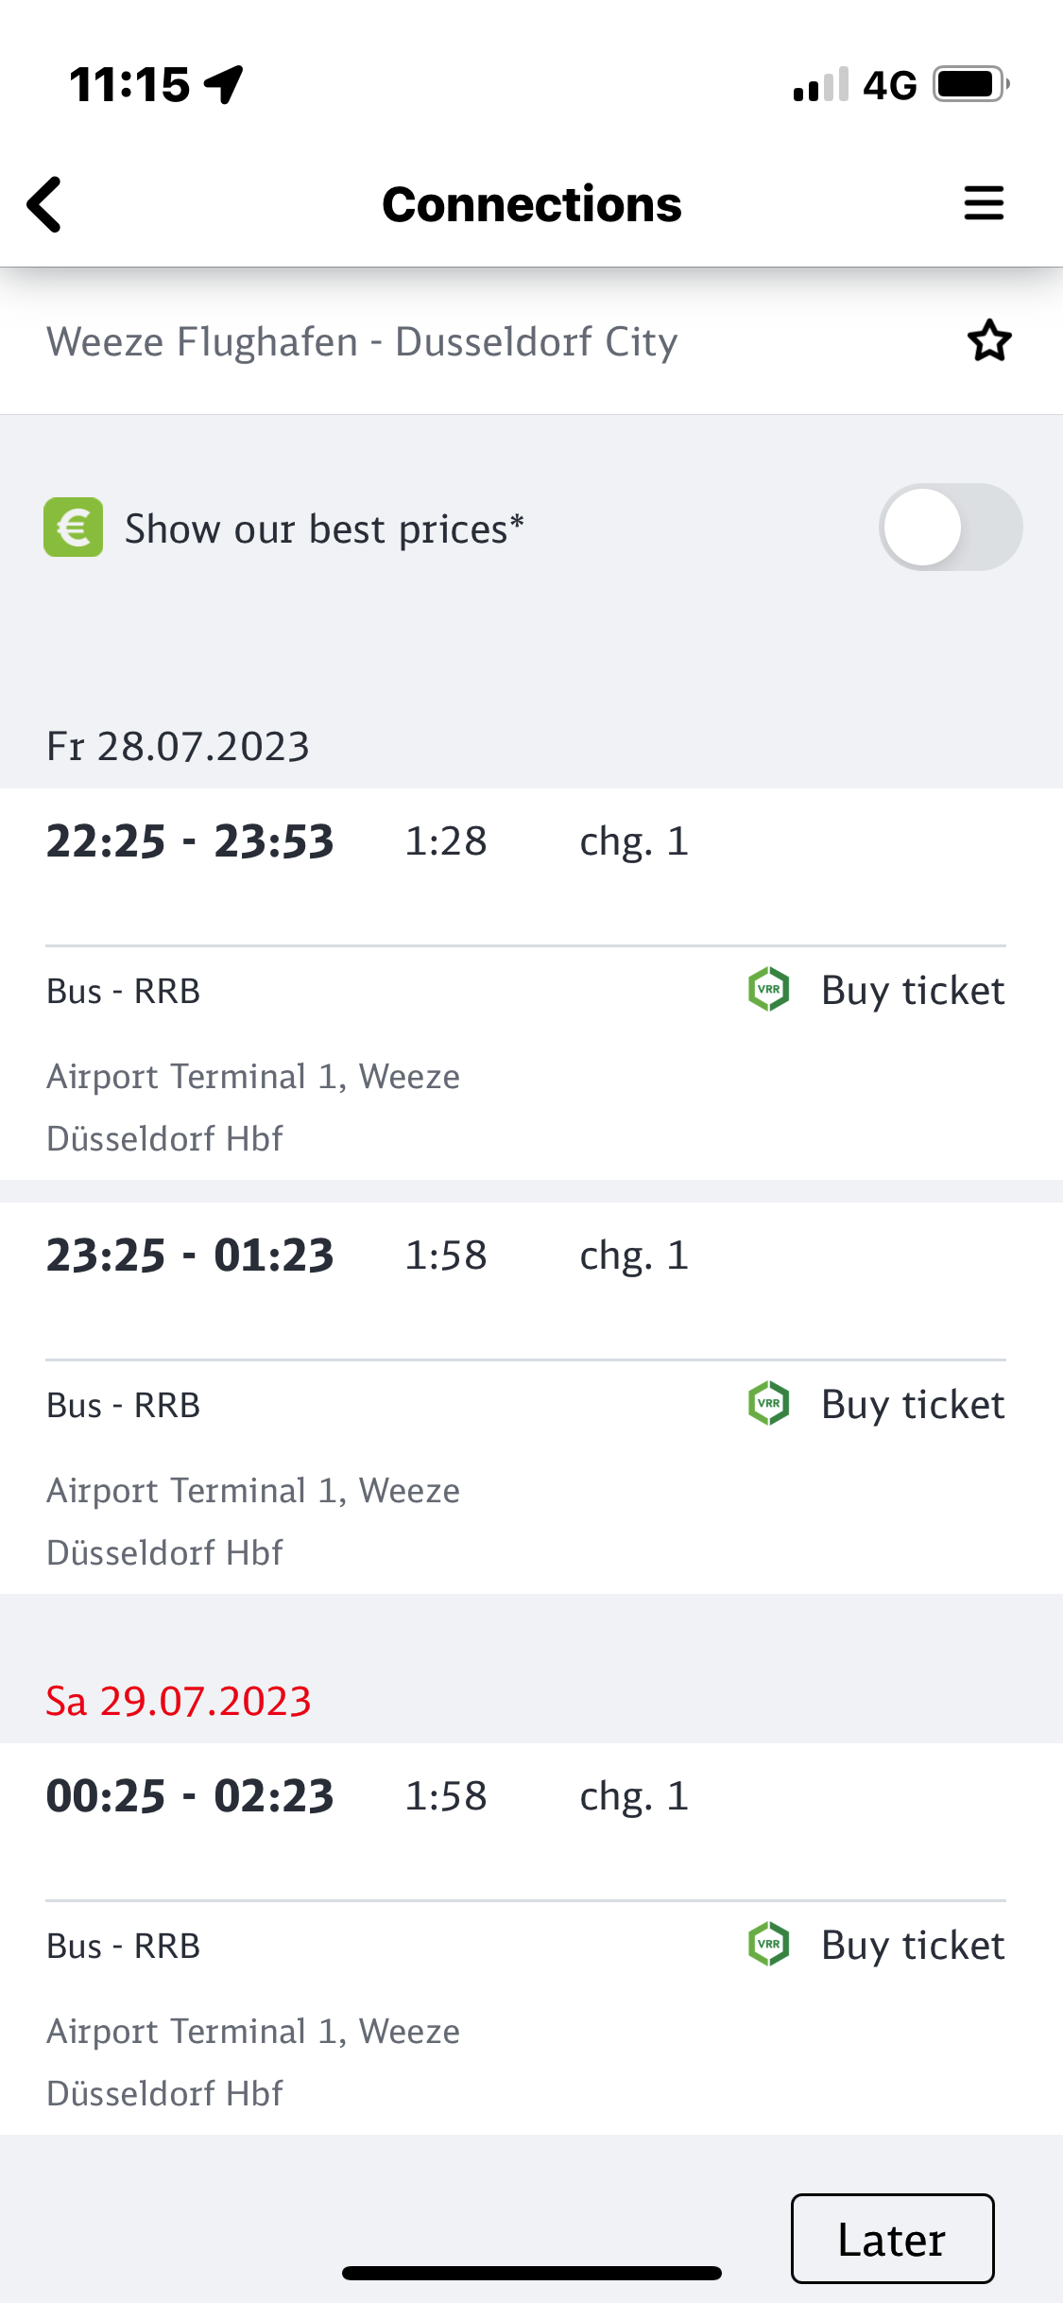Image resolution: width=1063 pixels, height=2303 pixels.
Task: Tap the Show our best prices label
Action: [324, 529]
